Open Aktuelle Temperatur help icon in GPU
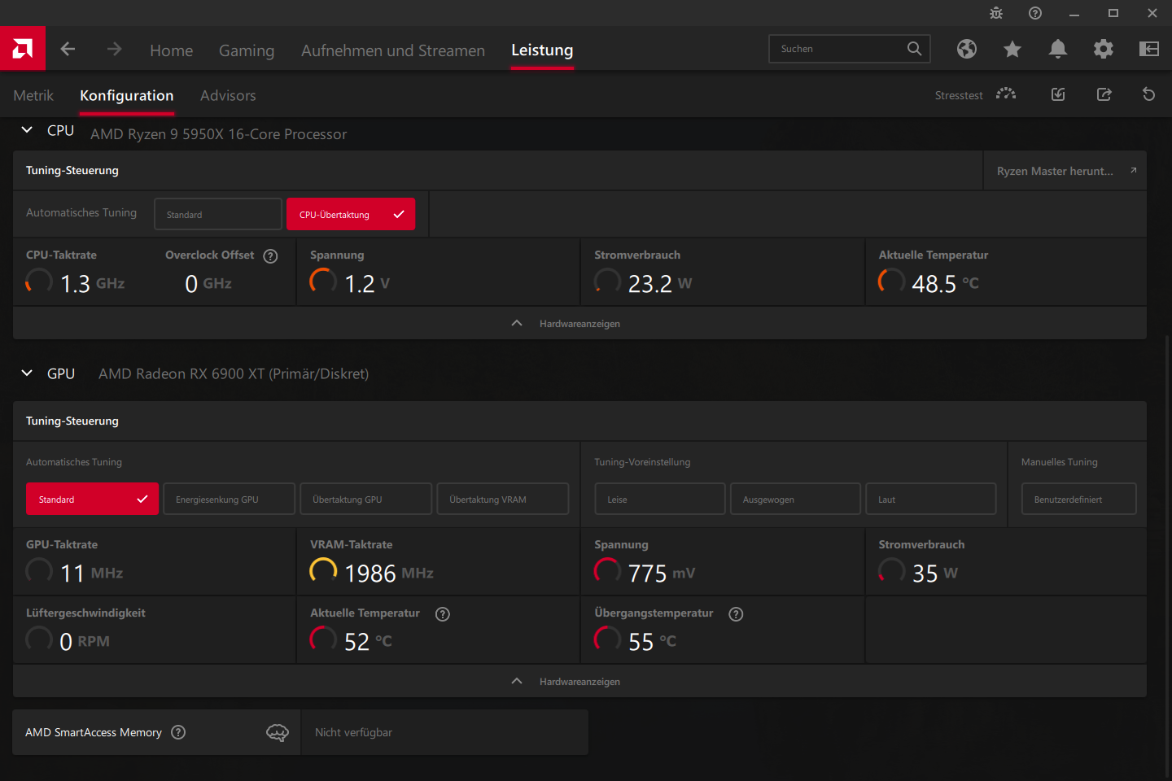This screenshot has height=781, width=1172. click(x=443, y=614)
